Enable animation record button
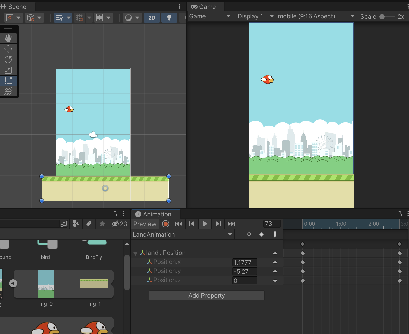This screenshot has width=409, height=334. tap(166, 224)
